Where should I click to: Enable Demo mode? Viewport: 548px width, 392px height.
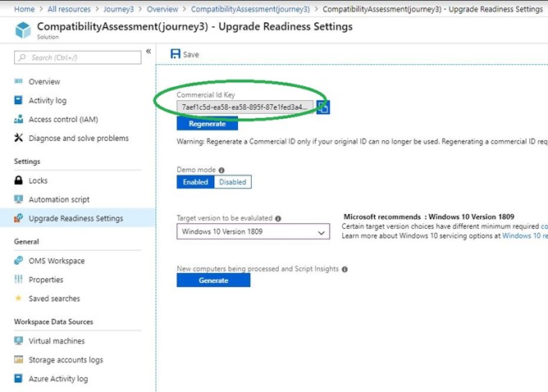pos(195,182)
